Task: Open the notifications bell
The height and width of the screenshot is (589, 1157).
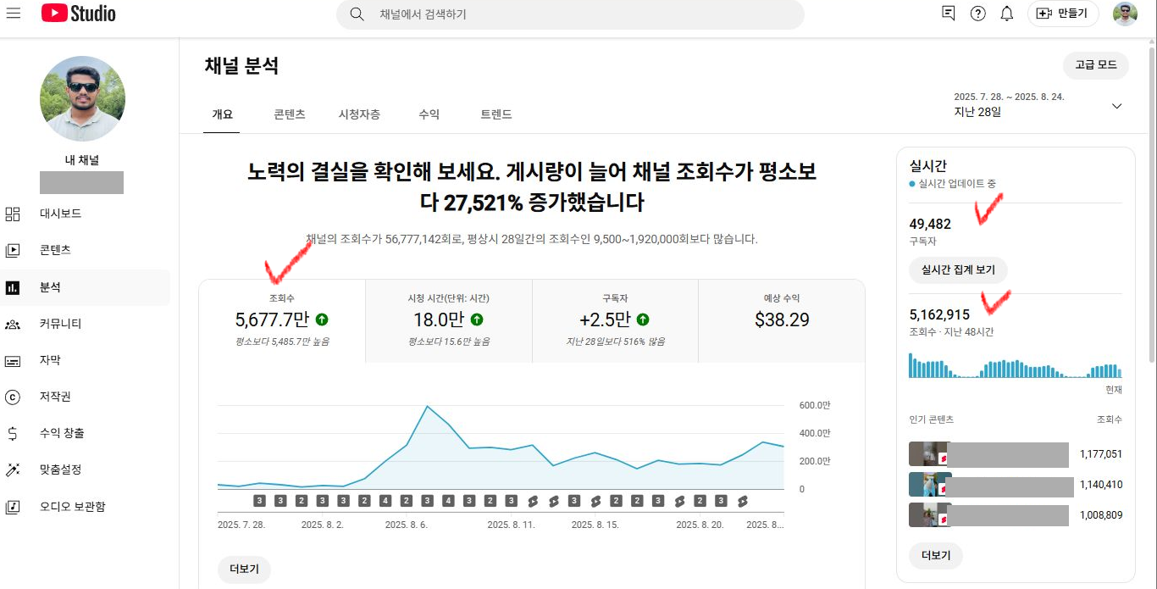Action: click(1006, 14)
